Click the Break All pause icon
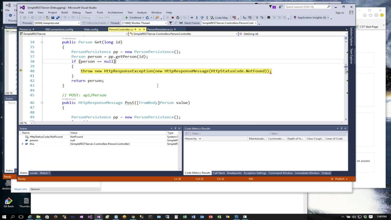 (167, 17)
